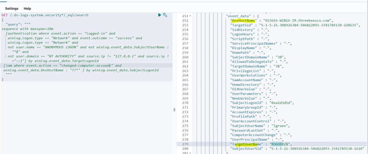The height and width of the screenshot is (154, 368).
Task: Click the ScriptPath line
Action: click(249, 39)
